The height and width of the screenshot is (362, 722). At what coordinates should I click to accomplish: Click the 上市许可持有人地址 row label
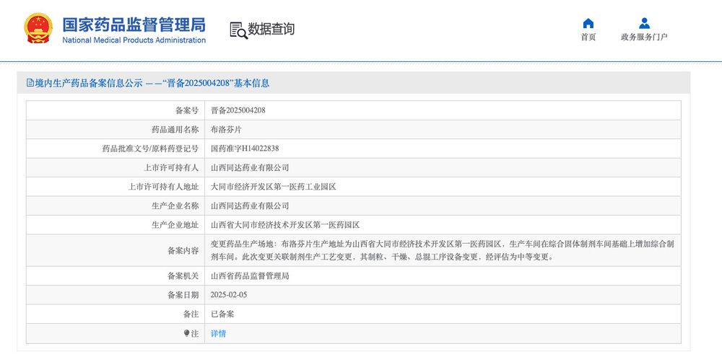click(x=163, y=187)
